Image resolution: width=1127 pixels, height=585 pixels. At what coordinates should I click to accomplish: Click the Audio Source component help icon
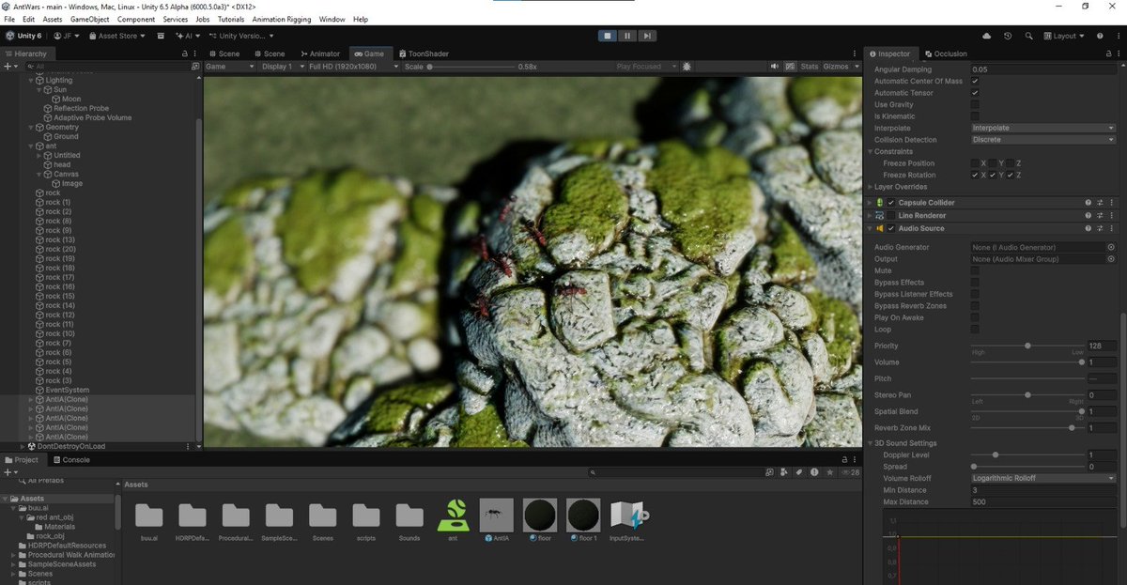[1088, 228]
